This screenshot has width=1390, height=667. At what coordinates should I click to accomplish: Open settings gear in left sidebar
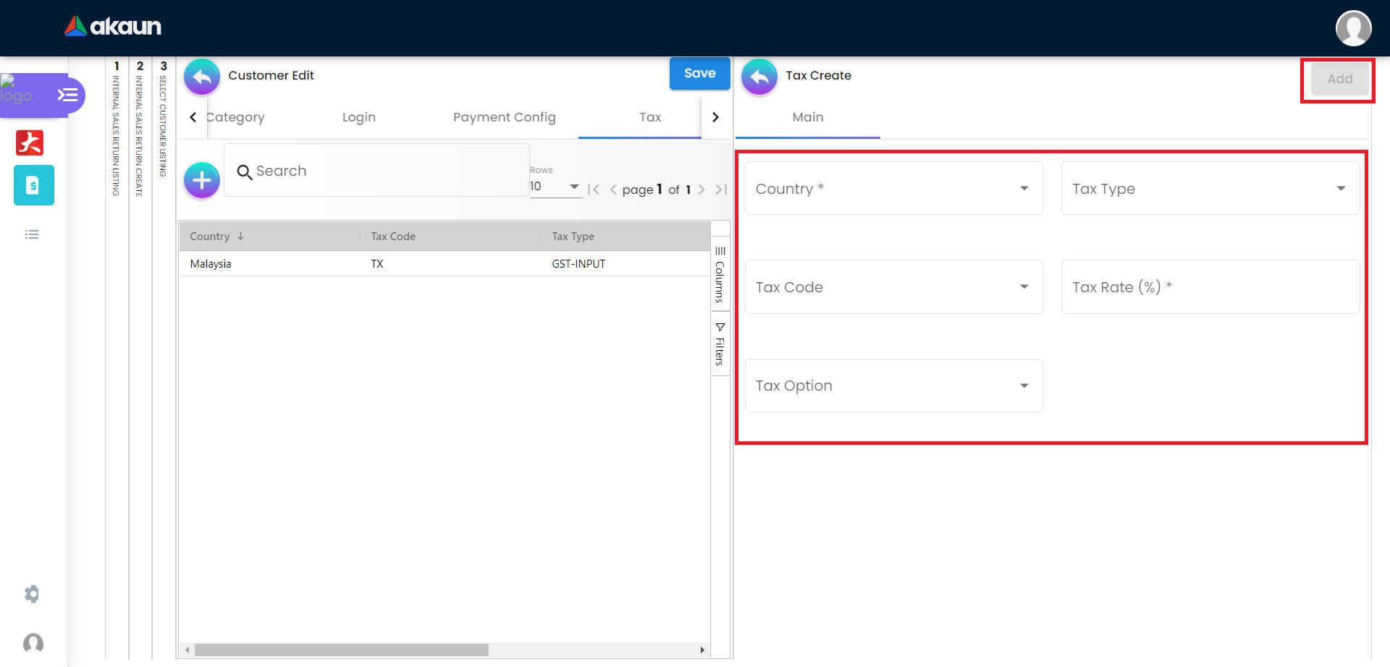click(x=32, y=594)
